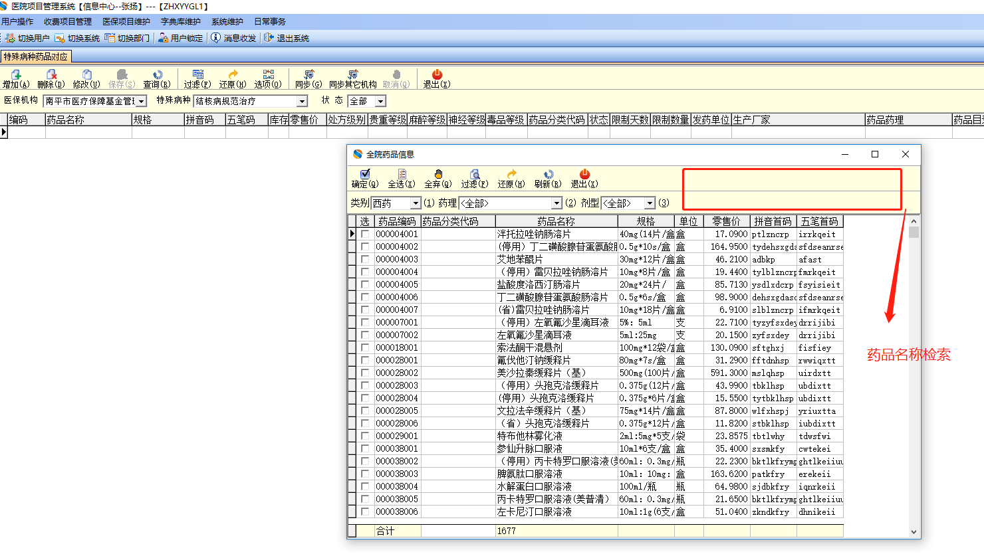
Task: Switch to the 特殊病种药品对应 tab
Action: [x=36, y=56]
